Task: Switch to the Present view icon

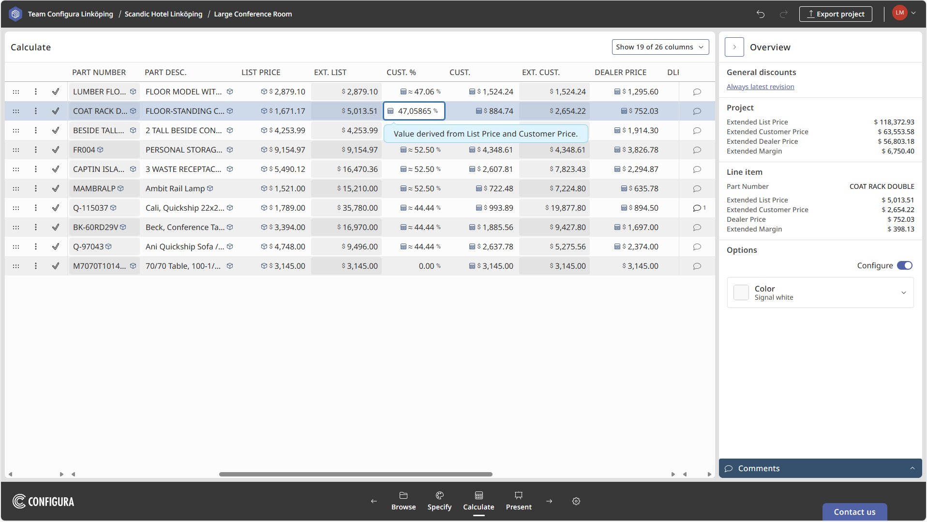Action: click(x=518, y=501)
